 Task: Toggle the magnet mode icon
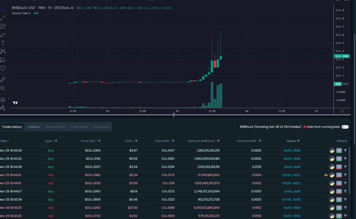coord(3,99)
